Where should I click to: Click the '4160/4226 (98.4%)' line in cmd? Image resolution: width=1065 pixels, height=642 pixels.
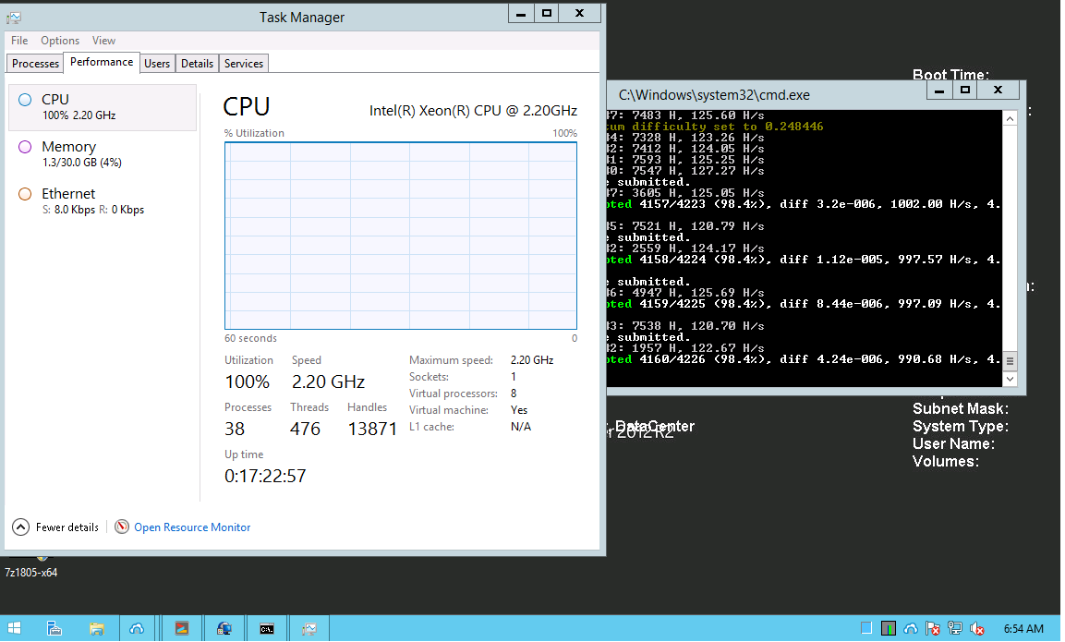coord(805,359)
